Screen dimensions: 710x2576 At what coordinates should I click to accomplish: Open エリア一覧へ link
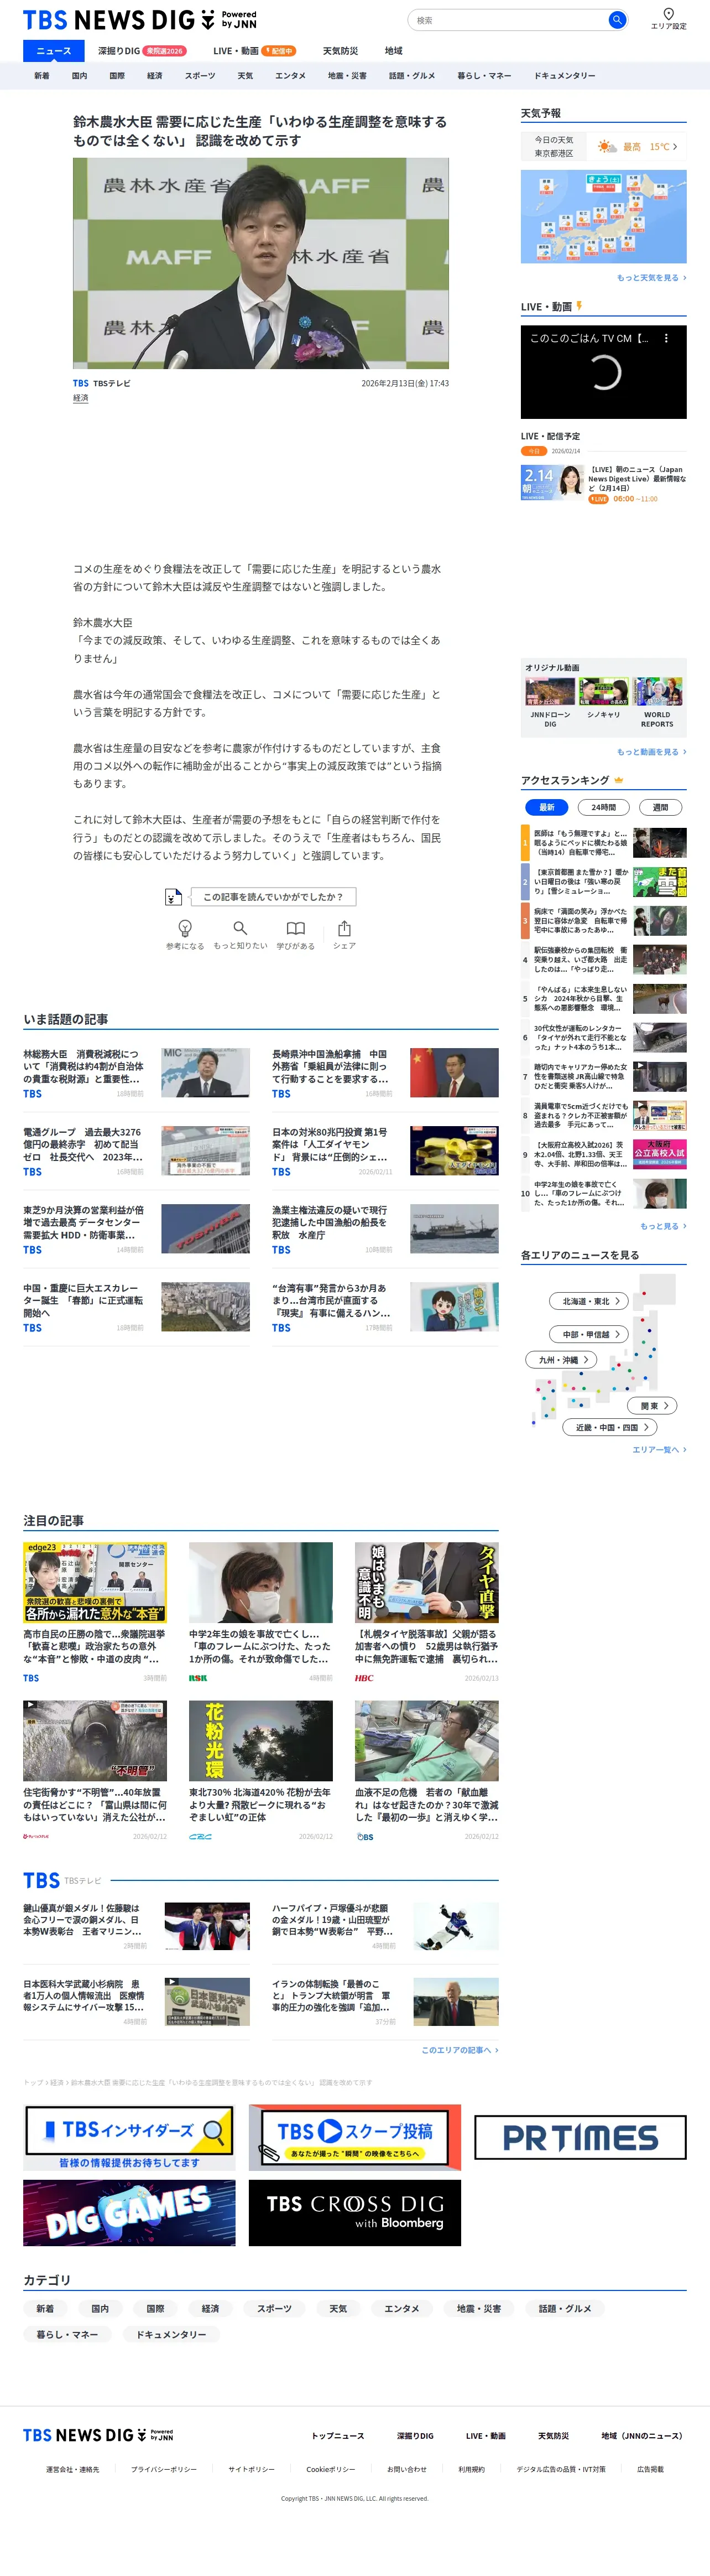[x=659, y=1450]
